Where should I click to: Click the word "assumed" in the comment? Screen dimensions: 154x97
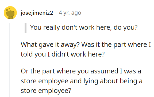pyautogui.click(x=104, y=71)
